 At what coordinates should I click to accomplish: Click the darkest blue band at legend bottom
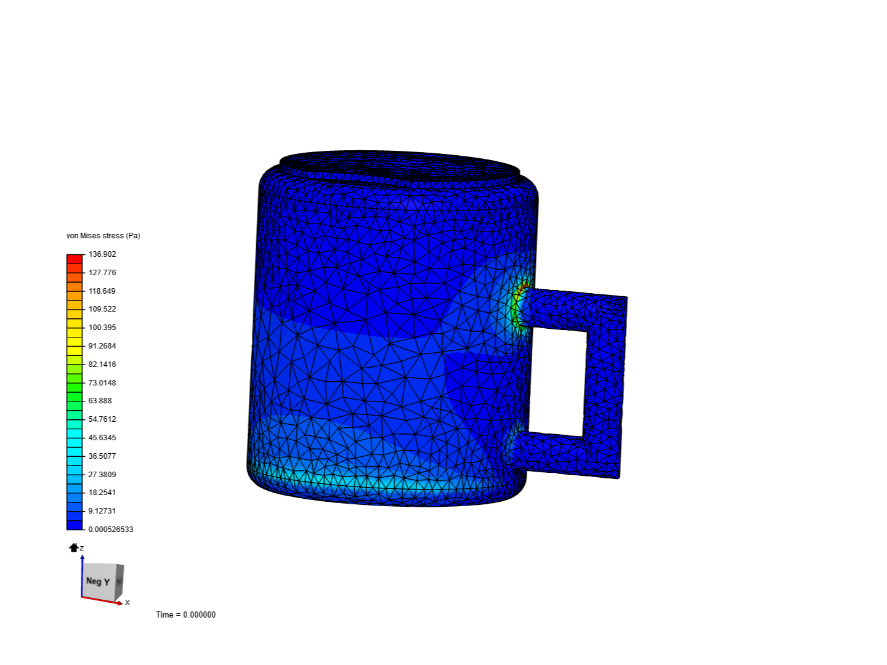coord(75,525)
